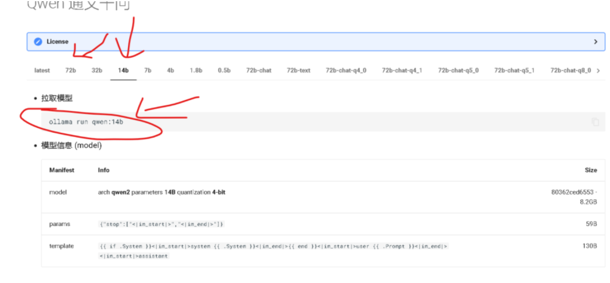Open the 72b-chat-q5_1 tab
Screen dimensions: 610x283
(514, 70)
